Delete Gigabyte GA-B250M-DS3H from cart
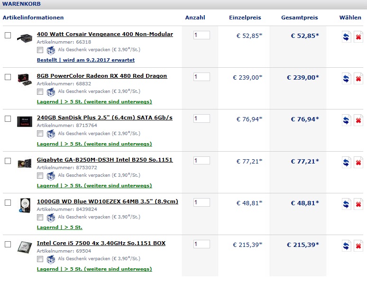 (358, 163)
